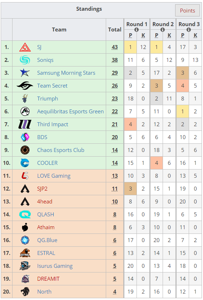Follow the Chaos Esports Club link
Image resolution: width=203 pixels, height=300 pixels.
coord(61,150)
